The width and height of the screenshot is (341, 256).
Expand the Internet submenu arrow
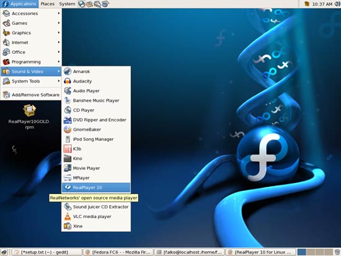click(59, 42)
